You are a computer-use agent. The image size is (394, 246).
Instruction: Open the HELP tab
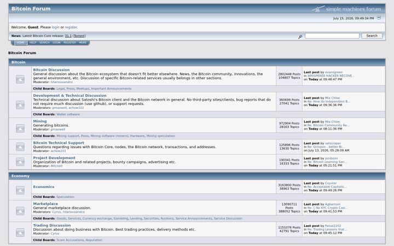(x=33, y=43)
